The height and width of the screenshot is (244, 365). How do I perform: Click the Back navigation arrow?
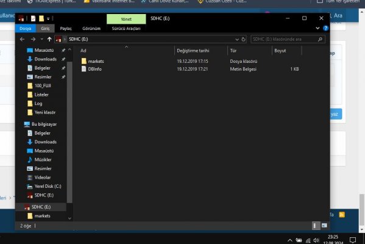pyautogui.click(x=23, y=39)
